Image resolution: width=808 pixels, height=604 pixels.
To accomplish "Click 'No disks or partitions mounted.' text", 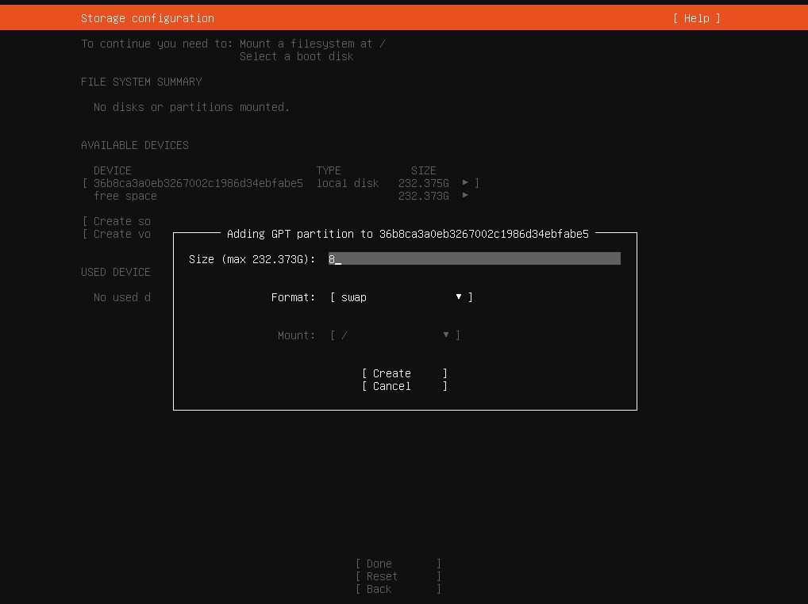I will tap(191, 107).
